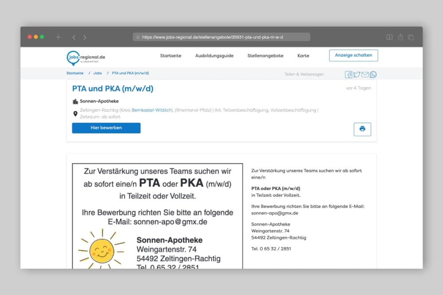This screenshot has height=295, width=443.
Task: Click '54492 Zeltingen-Rachtig' text on the right
Action: 279,237
